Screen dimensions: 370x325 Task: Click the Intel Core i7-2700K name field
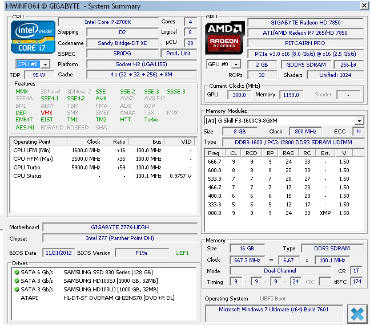click(x=108, y=22)
